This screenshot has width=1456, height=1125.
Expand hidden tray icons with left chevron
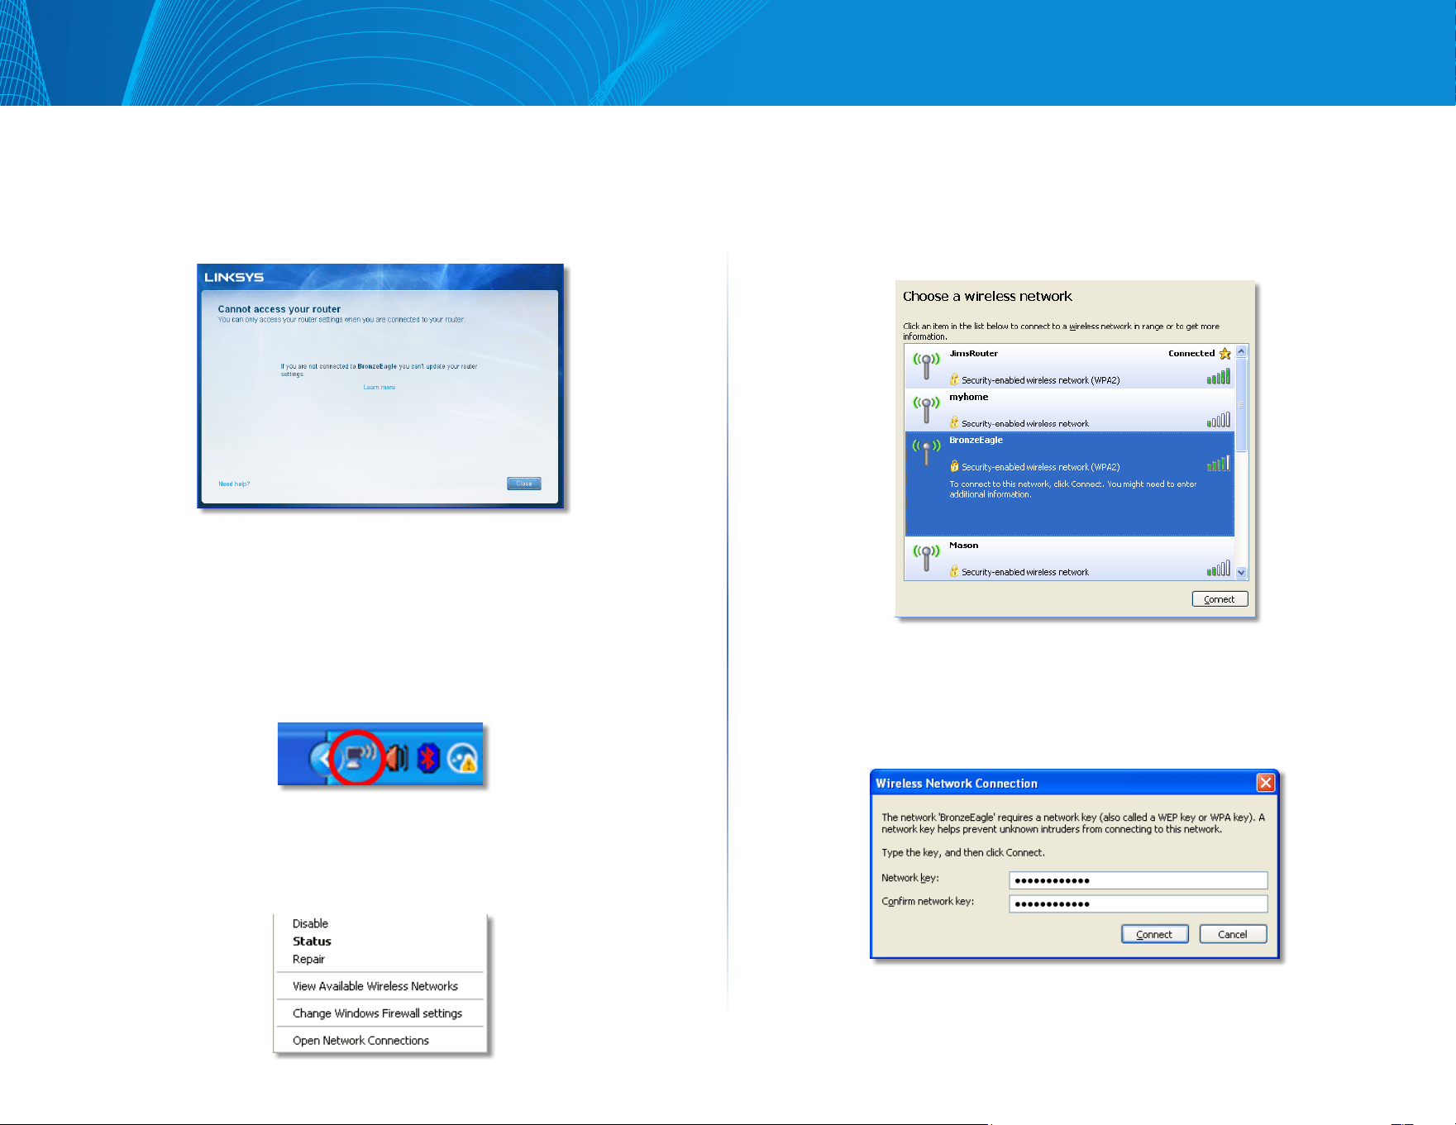tap(322, 757)
